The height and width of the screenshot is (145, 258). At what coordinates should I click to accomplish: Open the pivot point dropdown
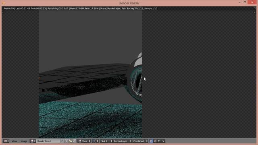tap(95, 141)
